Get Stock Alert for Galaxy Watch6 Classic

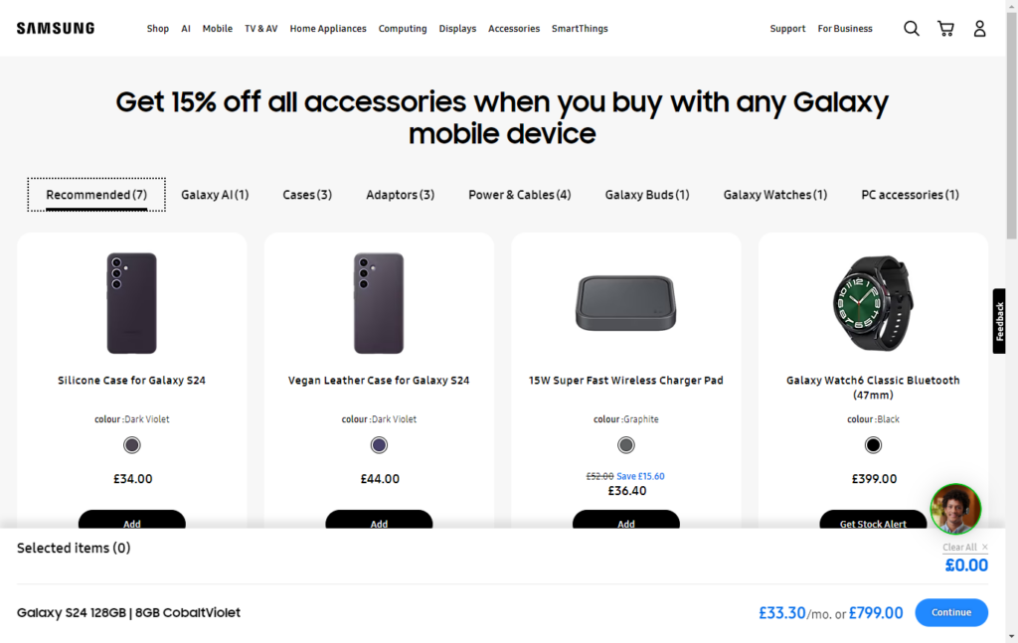(873, 521)
